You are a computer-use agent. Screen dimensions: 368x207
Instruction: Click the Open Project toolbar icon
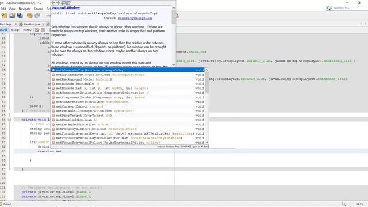(x=12, y=16)
